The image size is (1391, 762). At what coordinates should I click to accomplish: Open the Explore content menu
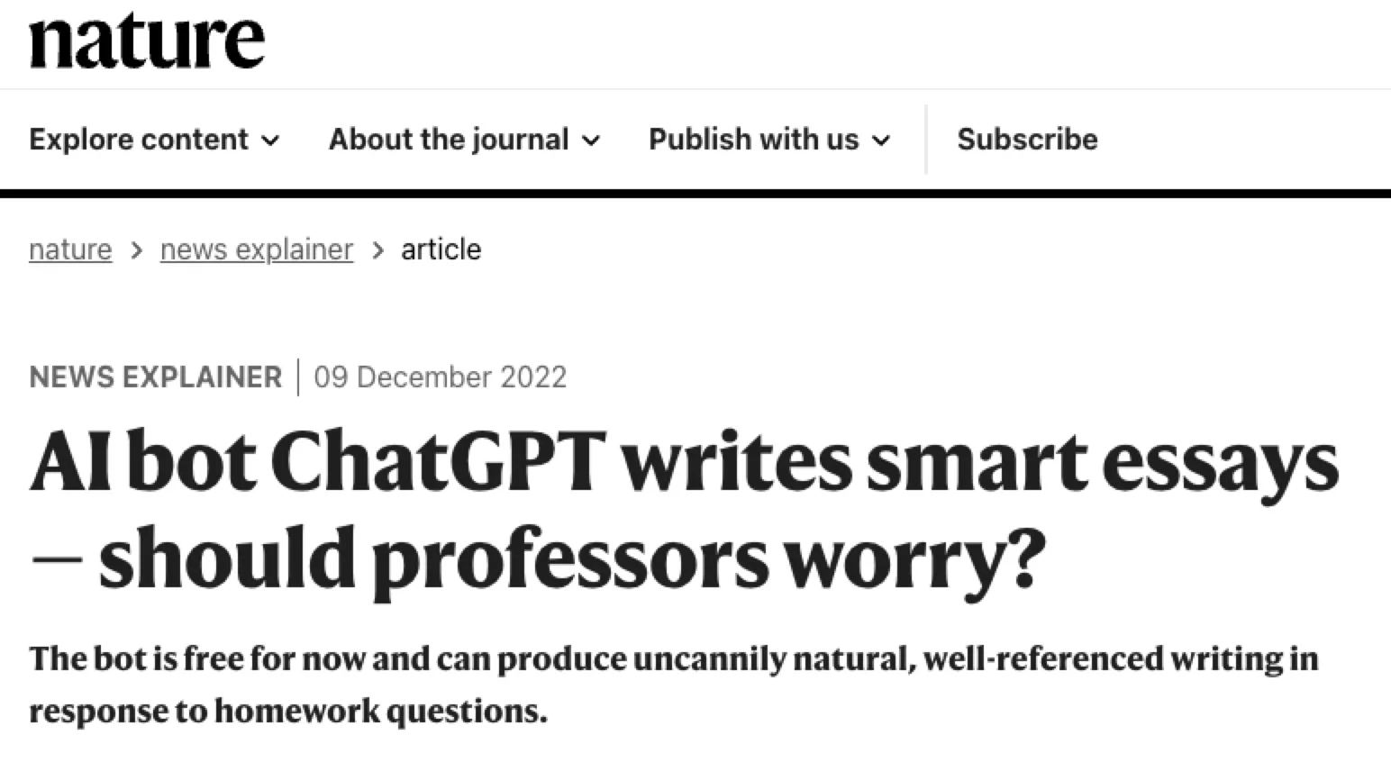(139, 140)
